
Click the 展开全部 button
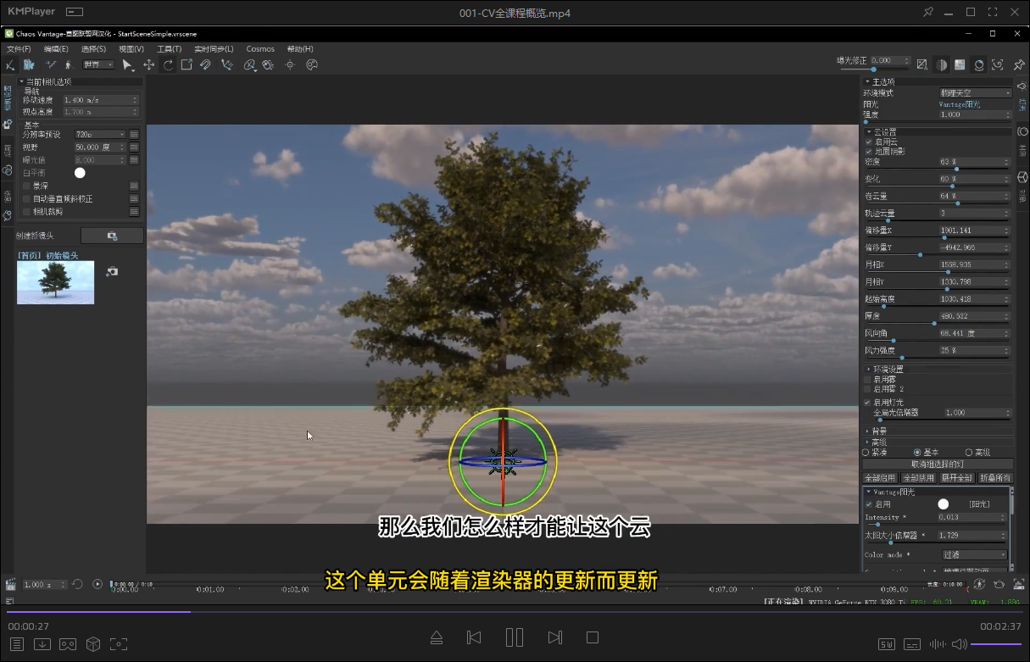[956, 478]
